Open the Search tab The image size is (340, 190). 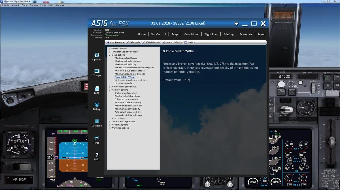point(262,34)
